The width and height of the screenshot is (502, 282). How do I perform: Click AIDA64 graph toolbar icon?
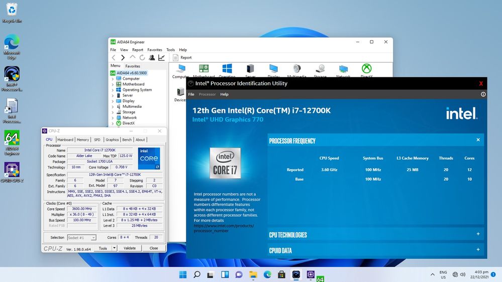pos(161,58)
